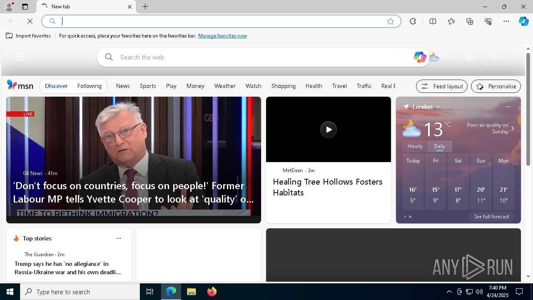The image size is (533, 300).
Task: Open Trump 'no allegiance' Guardian story
Action: (68, 268)
